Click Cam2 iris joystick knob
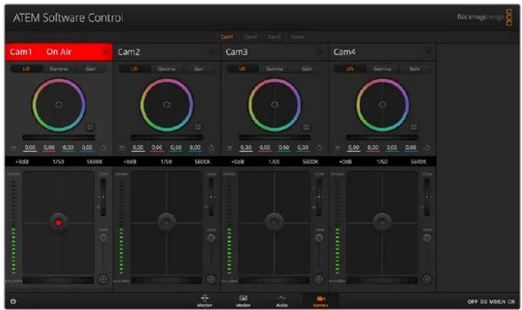 166,222
